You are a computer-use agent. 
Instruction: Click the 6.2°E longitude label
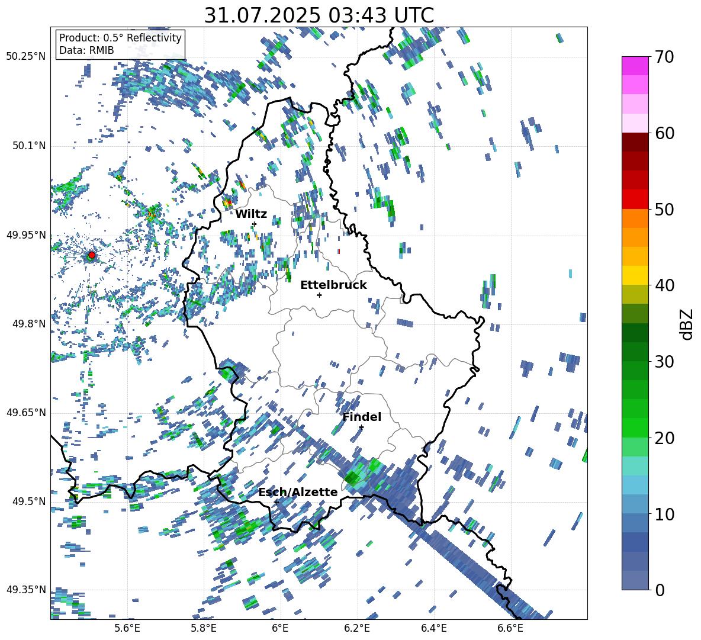point(357,628)
